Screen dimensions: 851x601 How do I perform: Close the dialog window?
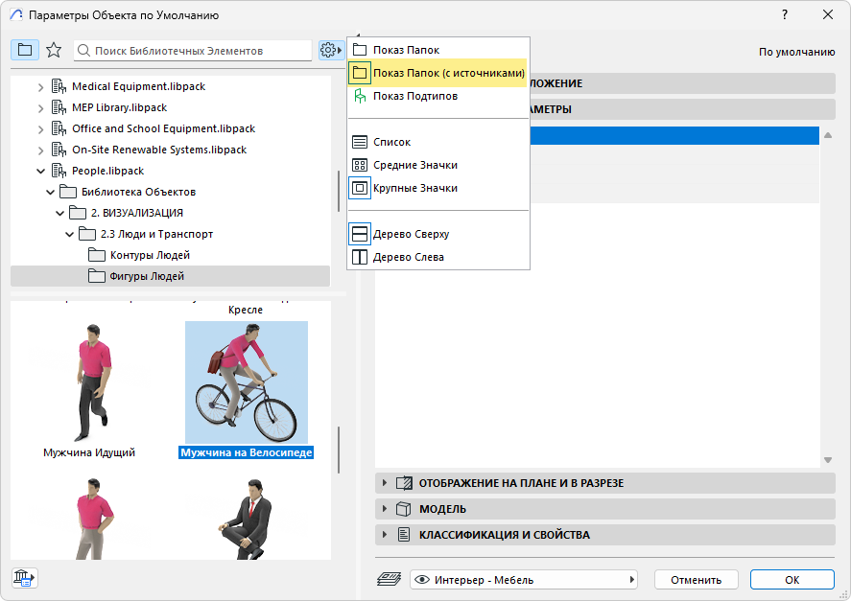[828, 14]
